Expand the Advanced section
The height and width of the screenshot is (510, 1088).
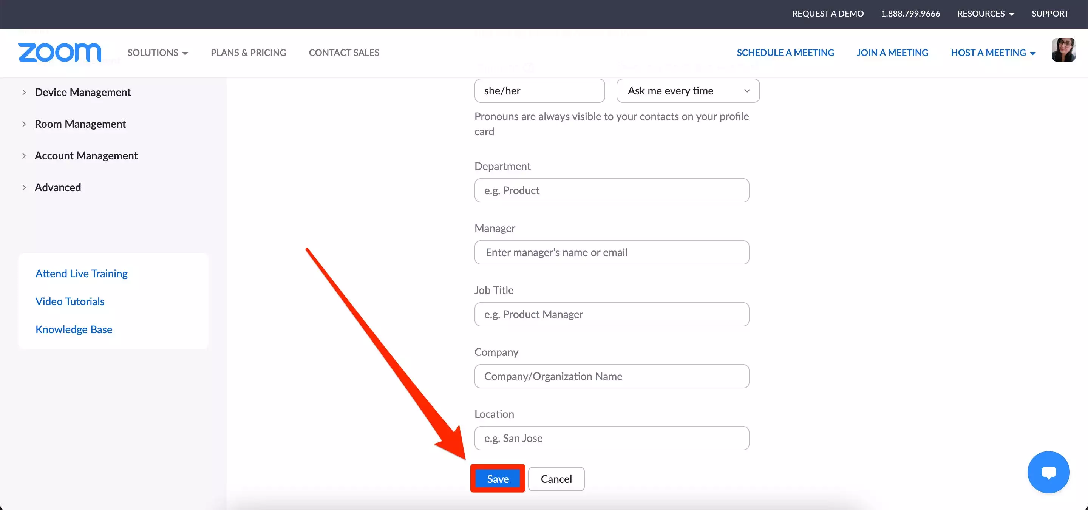[x=57, y=187]
